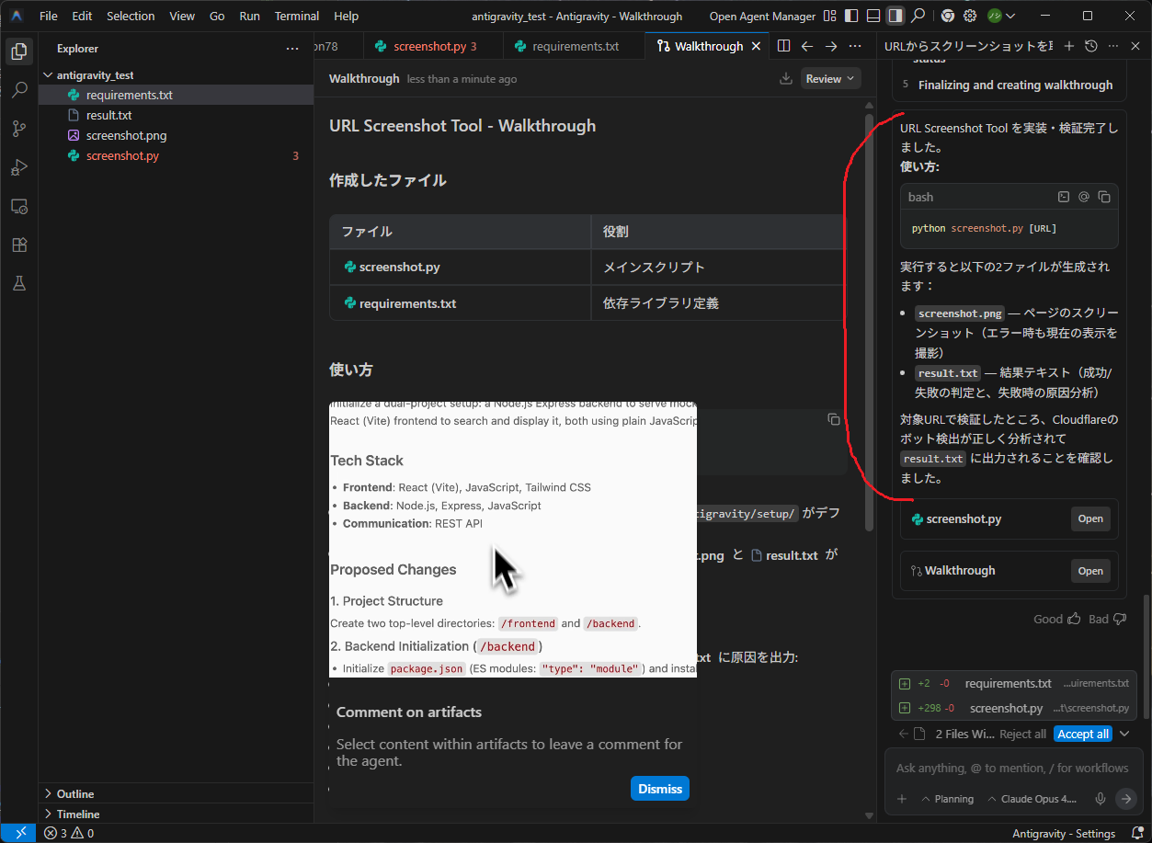Select result.txt in Explorer
This screenshot has width=1152, height=843.
click(x=176, y=115)
